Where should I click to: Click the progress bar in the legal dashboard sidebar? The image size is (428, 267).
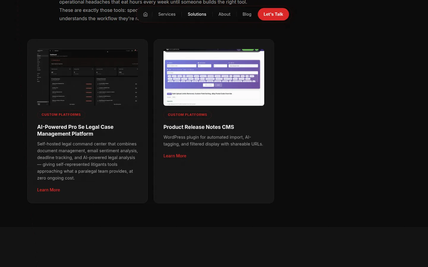(43, 102)
